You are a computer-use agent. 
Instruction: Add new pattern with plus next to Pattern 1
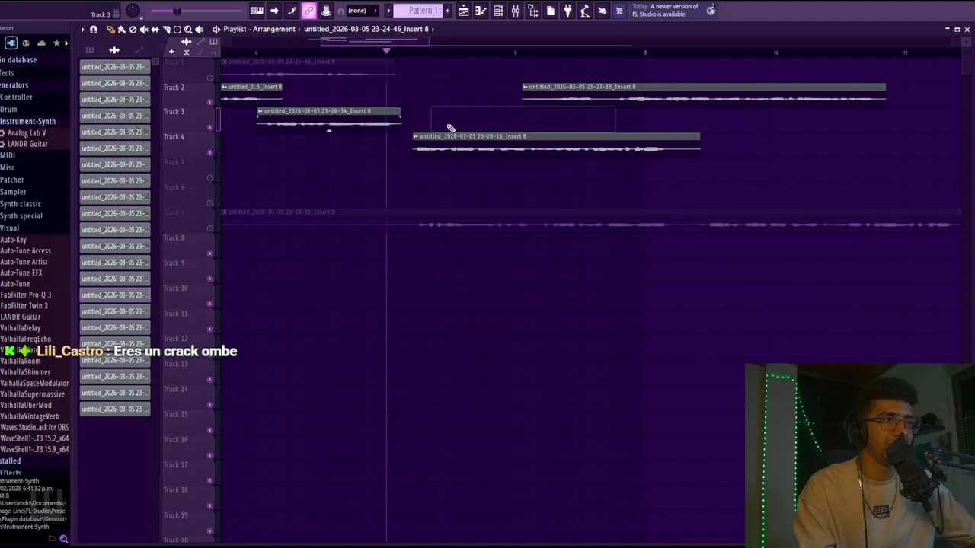447,11
